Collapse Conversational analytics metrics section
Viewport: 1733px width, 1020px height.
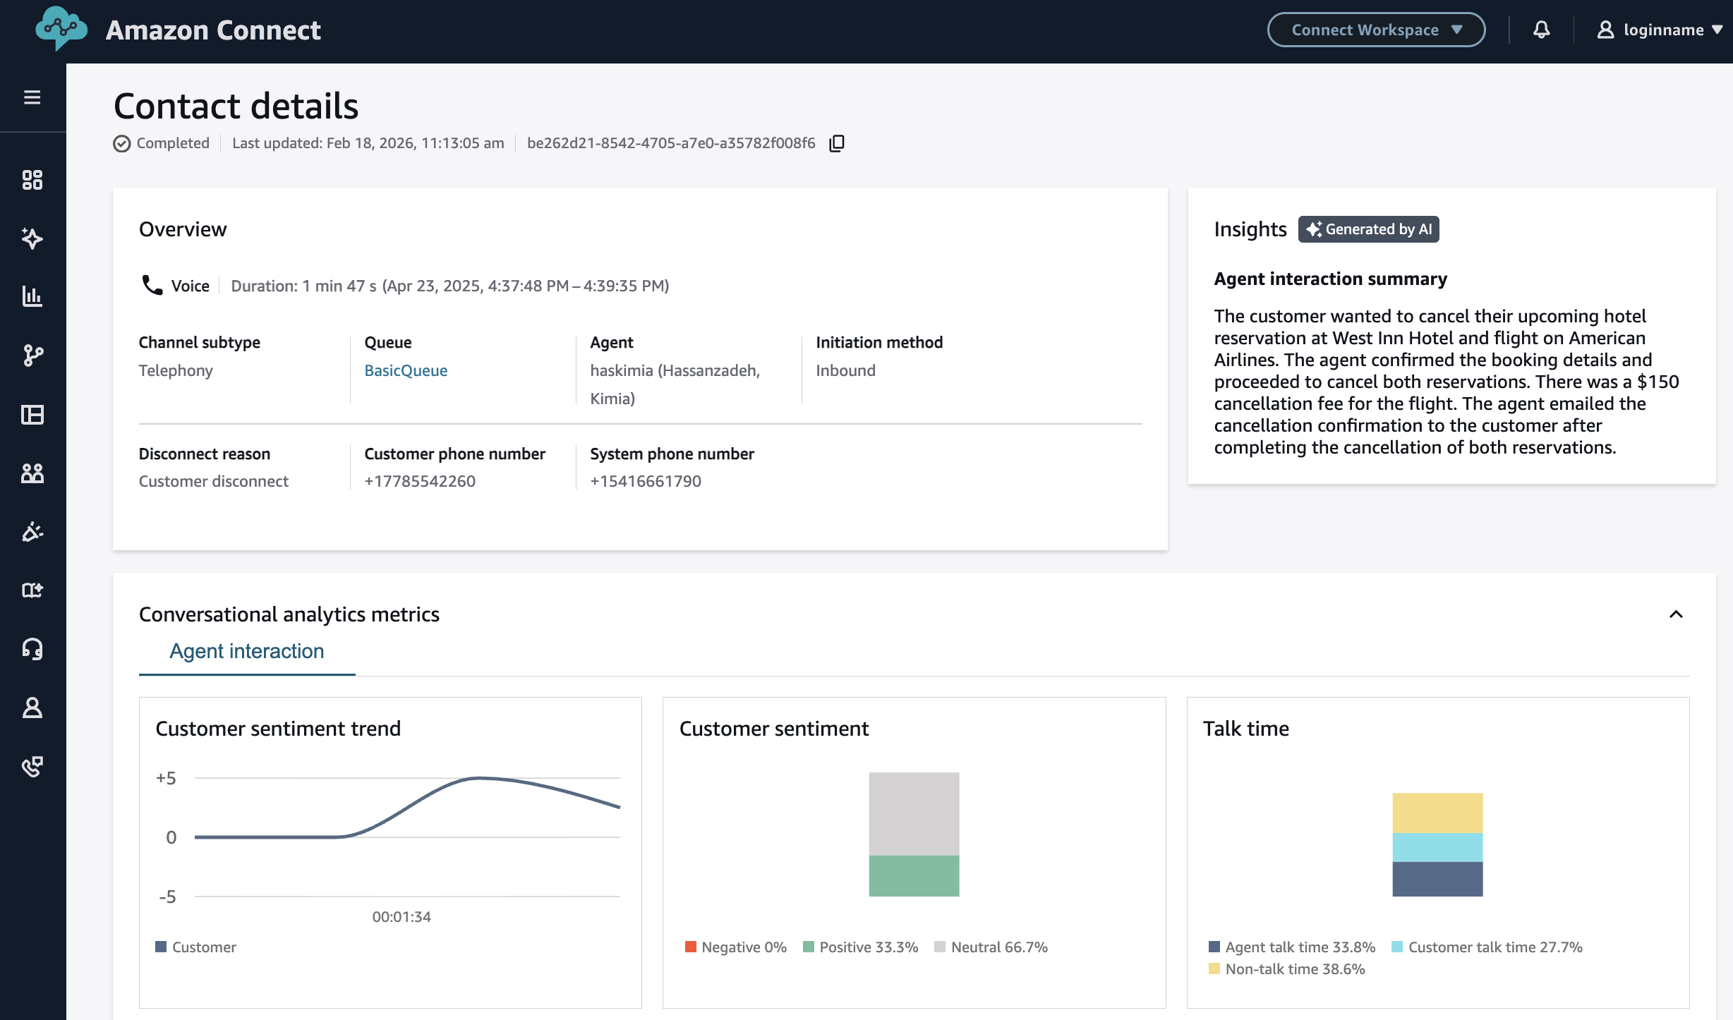[x=1676, y=614]
